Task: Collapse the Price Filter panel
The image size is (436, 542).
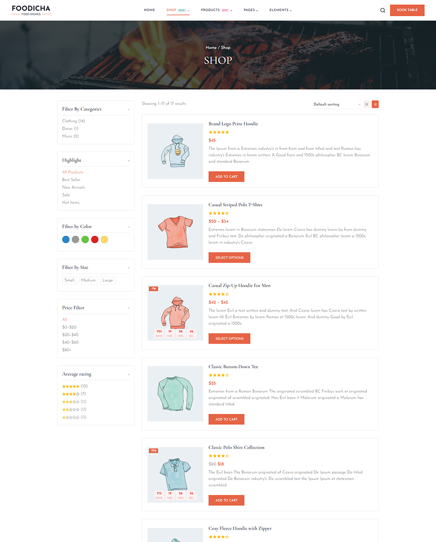Action: coord(128,308)
